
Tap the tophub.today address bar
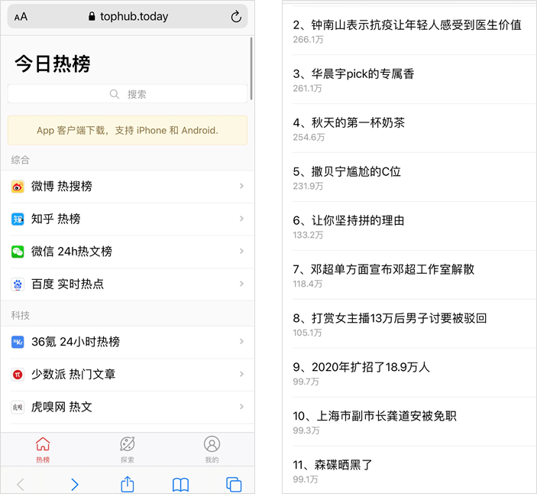[x=128, y=16]
